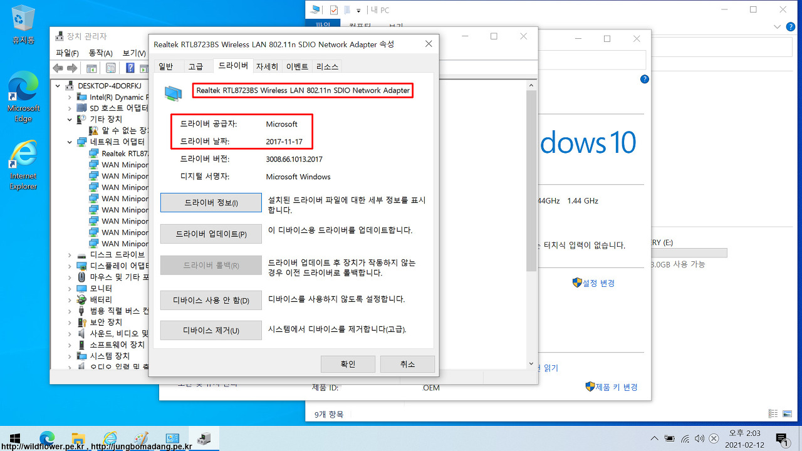802x451 pixels.
Task: Expand the 디스크 드라이브 node
Action: tap(70, 255)
